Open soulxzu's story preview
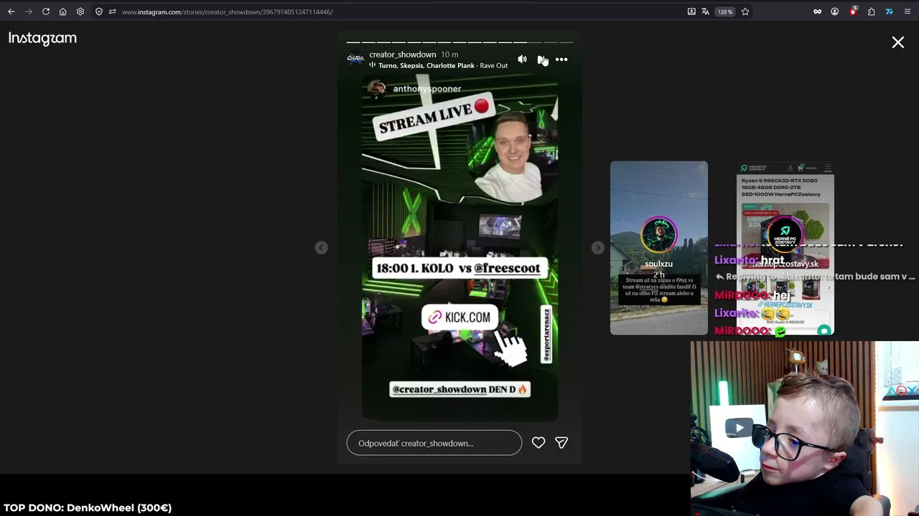Screen dimensions: 919x516 [659, 248]
